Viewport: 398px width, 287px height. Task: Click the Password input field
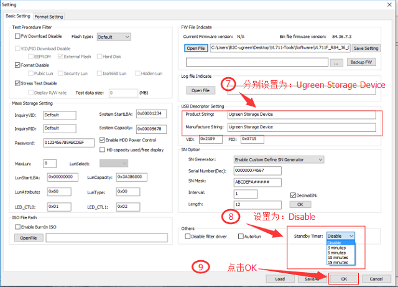point(69,143)
